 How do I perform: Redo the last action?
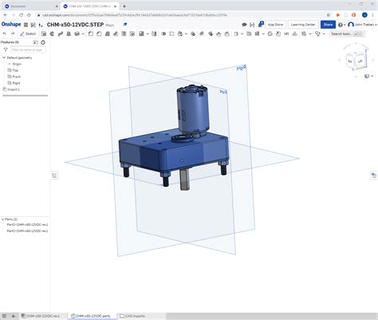13,34
